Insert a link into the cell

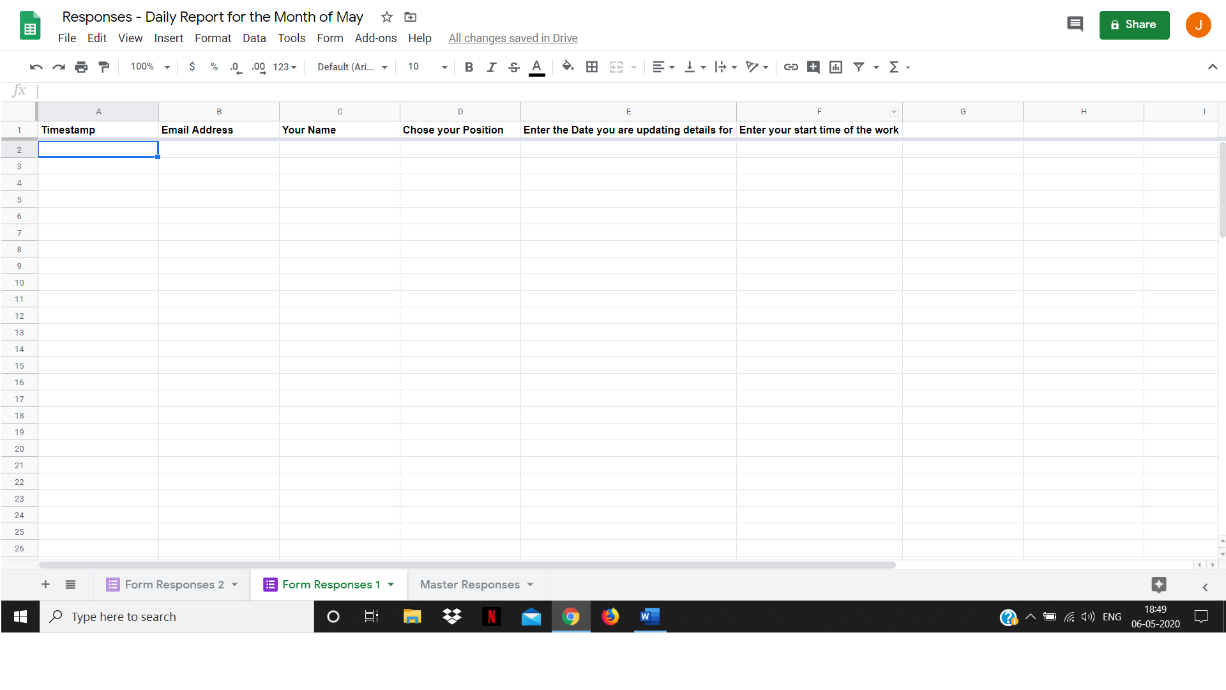pos(791,66)
